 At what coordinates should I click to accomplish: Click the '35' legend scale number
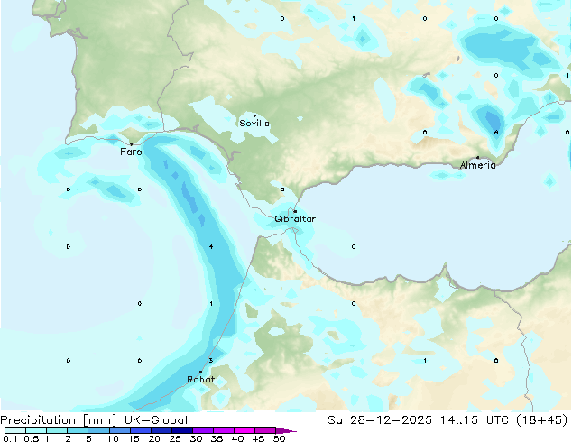(x=217, y=438)
